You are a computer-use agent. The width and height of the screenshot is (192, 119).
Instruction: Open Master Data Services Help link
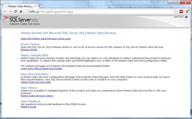point(36,82)
